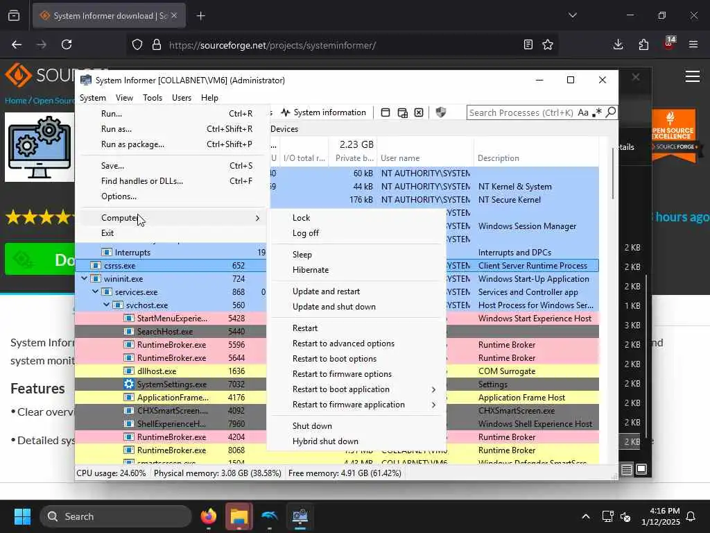Go back in Firefox
Image resolution: width=710 pixels, height=533 pixels.
pyautogui.click(x=17, y=44)
